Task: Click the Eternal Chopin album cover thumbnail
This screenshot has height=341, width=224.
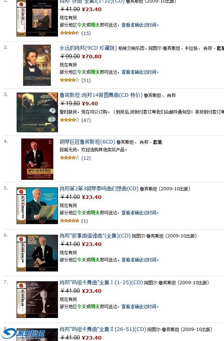Action: tap(37, 65)
